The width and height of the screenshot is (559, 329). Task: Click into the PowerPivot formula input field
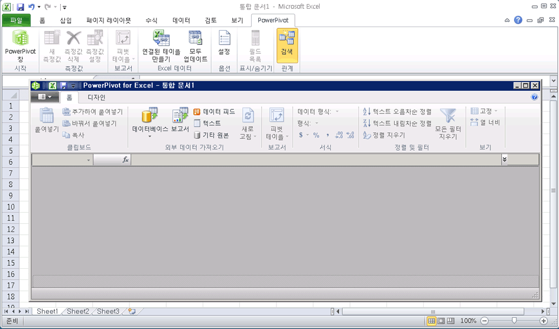tap(316, 159)
